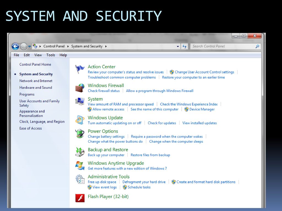Click Change User Account Control settings
This screenshot has width=282, height=211.
pos(205,72)
